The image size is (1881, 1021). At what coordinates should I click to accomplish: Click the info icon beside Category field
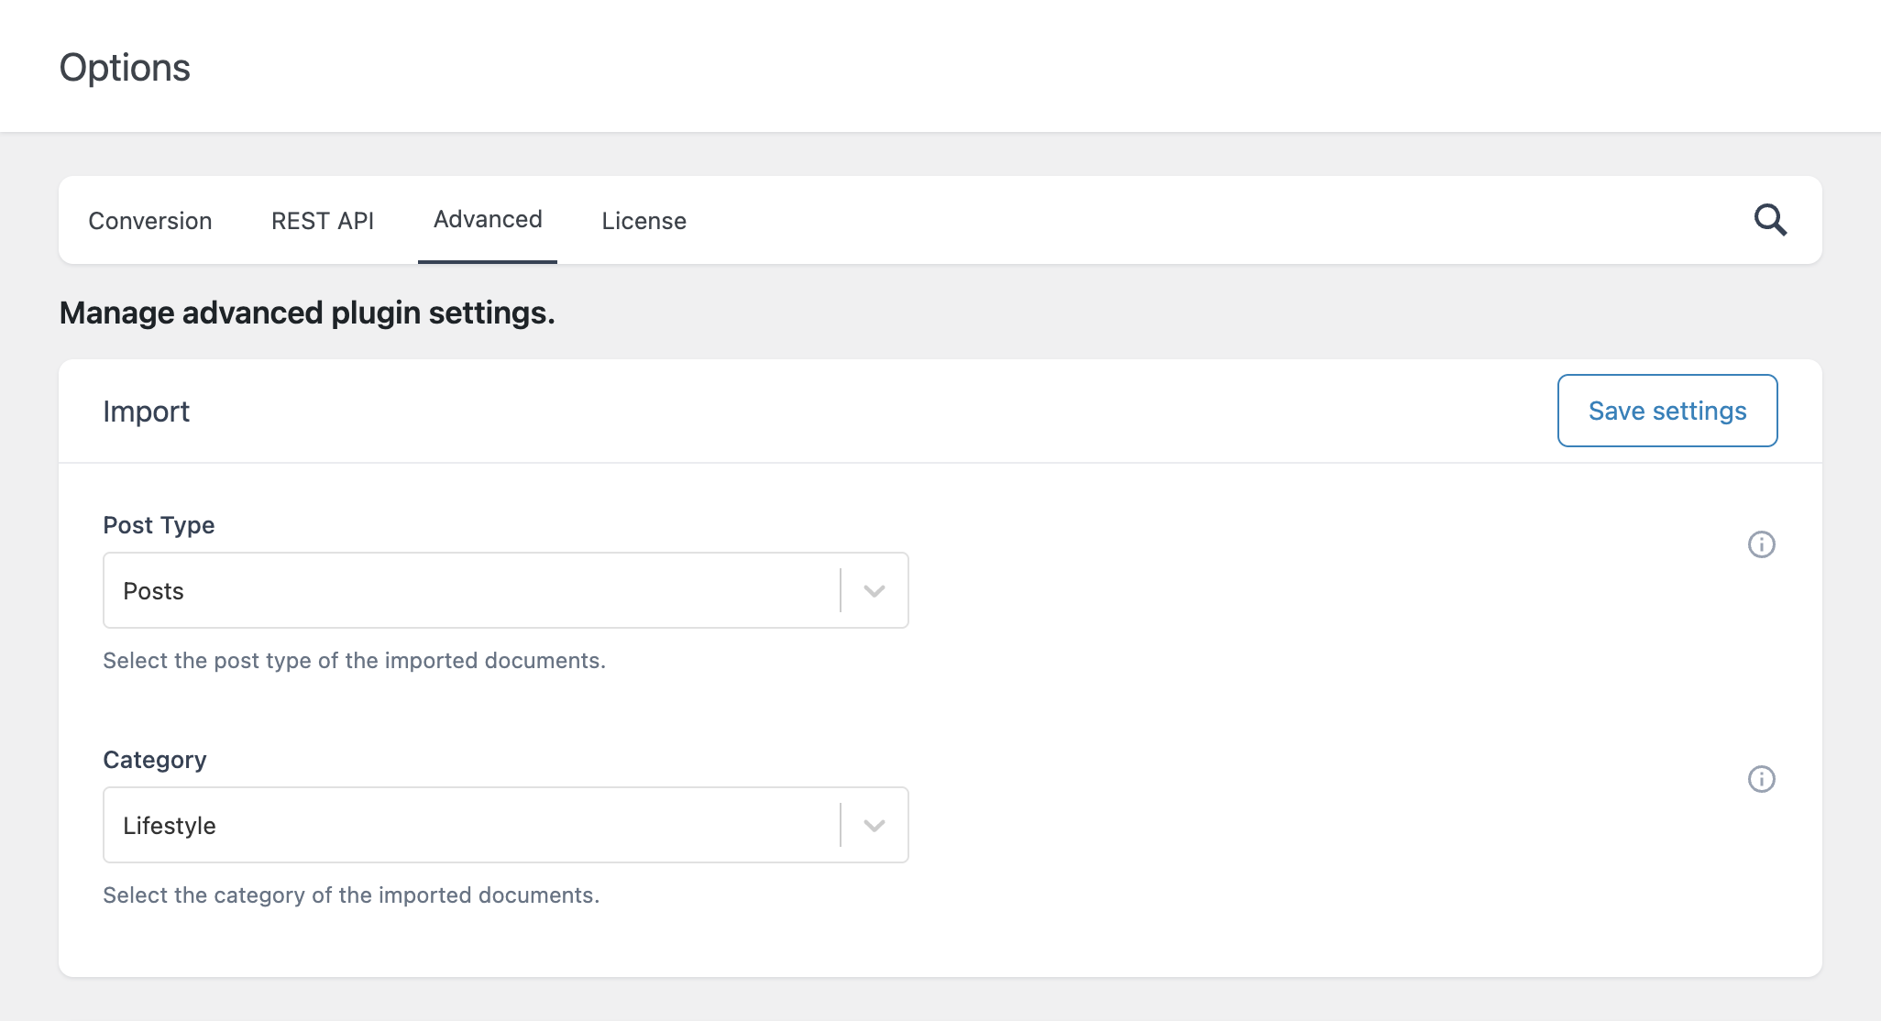tap(1761, 779)
